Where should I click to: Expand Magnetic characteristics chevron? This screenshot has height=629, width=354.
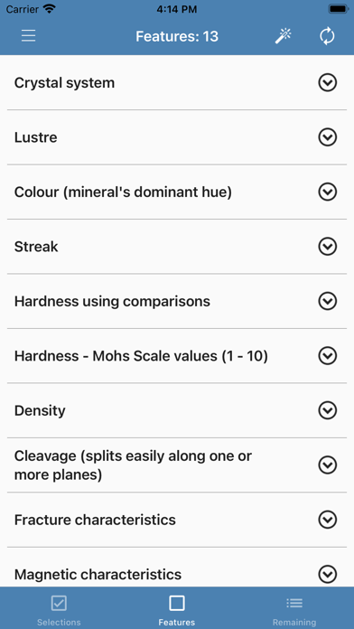[x=328, y=575]
